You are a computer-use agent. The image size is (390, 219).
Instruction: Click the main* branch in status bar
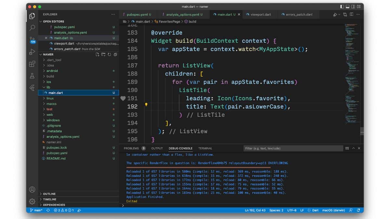[x=36, y=210]
